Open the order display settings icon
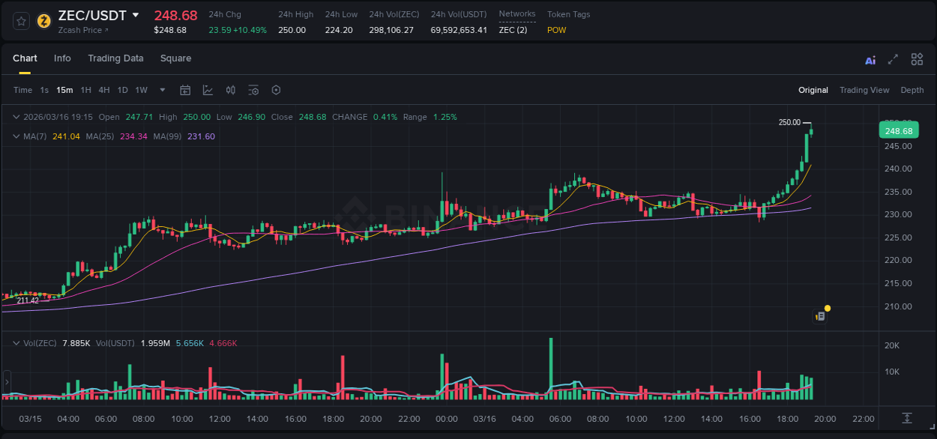 click(253, 90)
